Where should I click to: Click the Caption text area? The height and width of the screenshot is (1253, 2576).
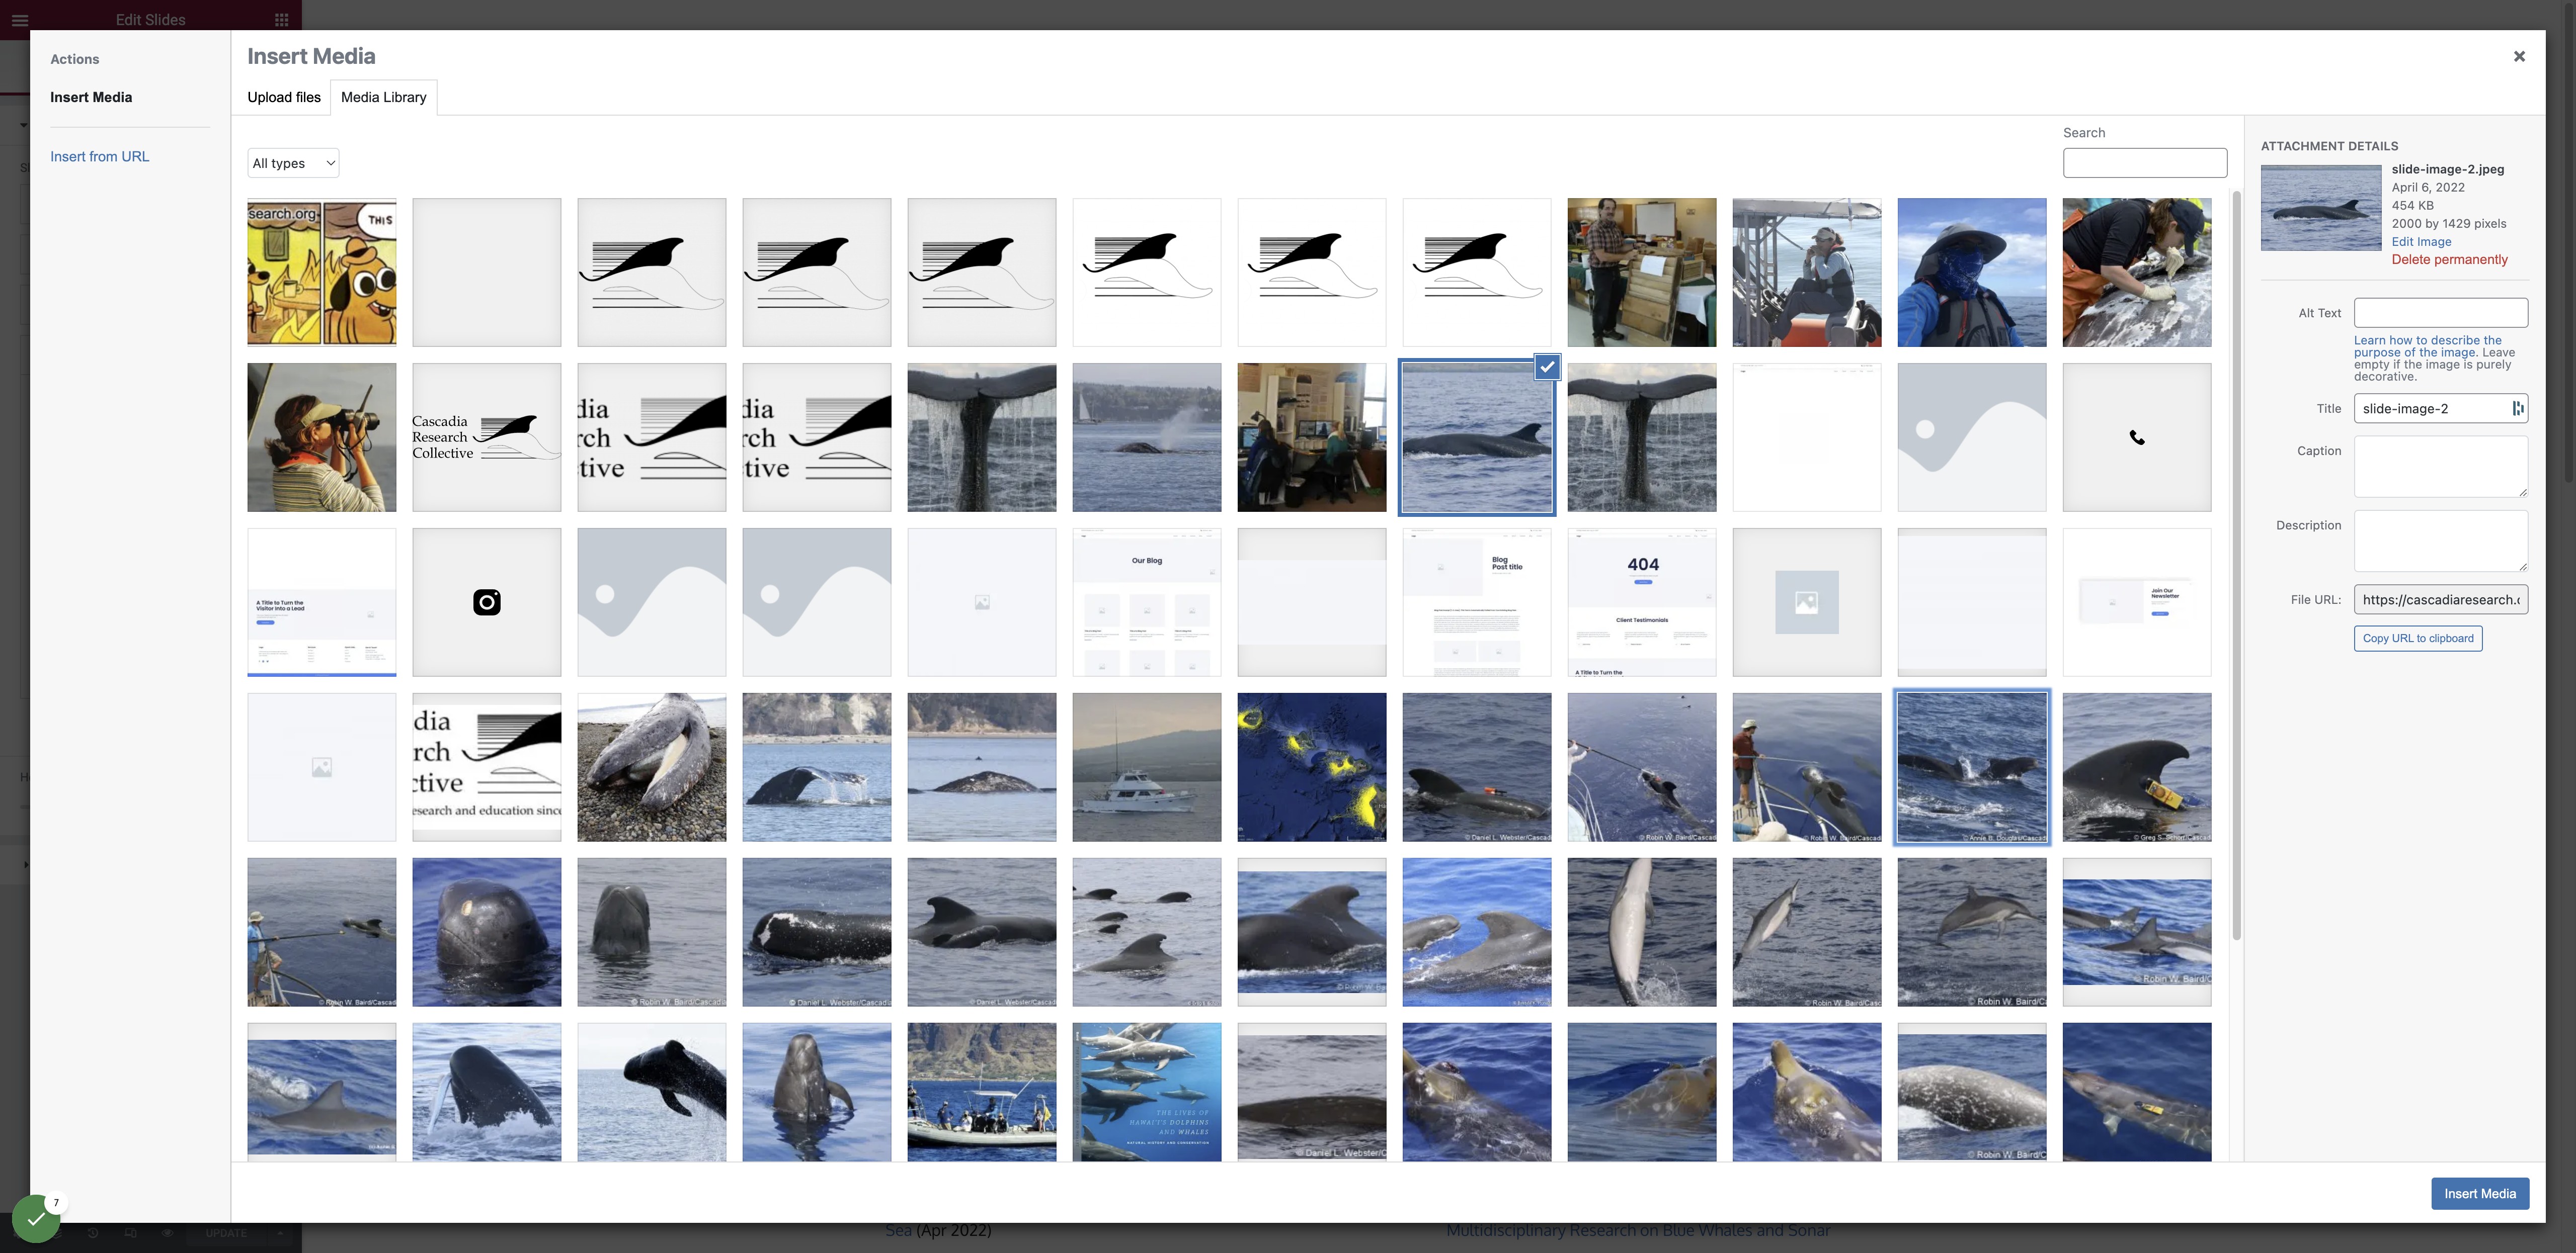(2440, 467)
